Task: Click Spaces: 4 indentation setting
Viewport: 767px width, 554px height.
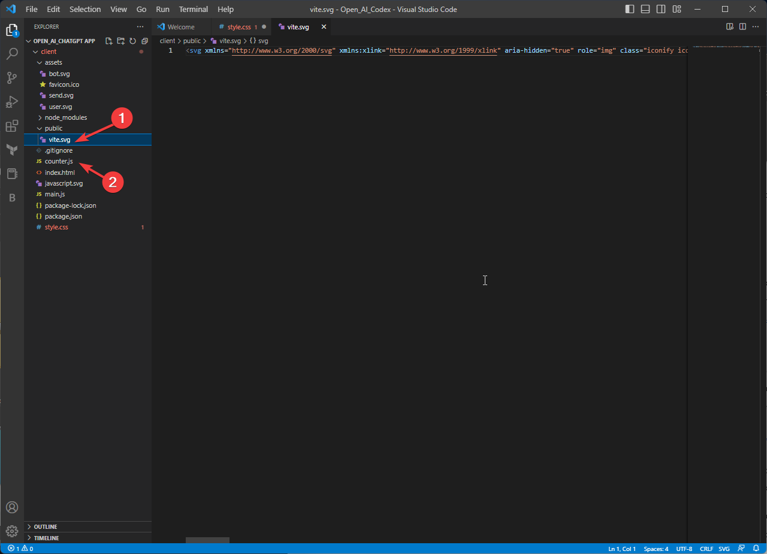Action: [x=656, y=549]
